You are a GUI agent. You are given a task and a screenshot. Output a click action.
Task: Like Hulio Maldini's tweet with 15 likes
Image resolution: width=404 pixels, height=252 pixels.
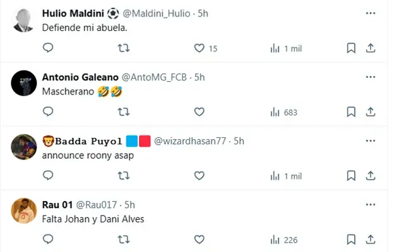click(x=199, y=48)
